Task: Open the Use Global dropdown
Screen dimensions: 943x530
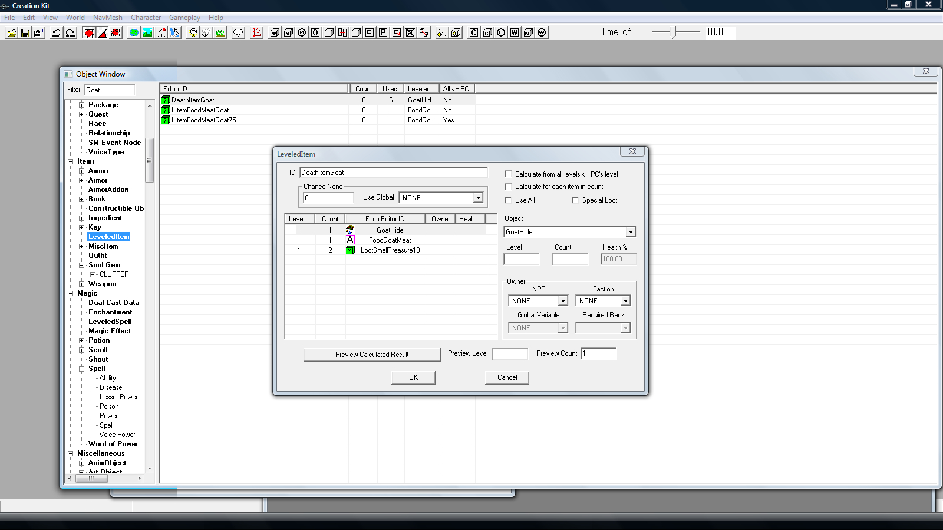Action: [x=477, y=198]
